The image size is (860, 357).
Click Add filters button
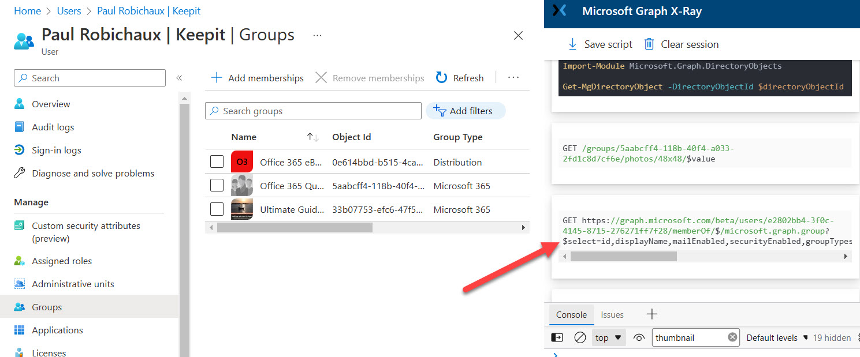[x=466, y=111]
